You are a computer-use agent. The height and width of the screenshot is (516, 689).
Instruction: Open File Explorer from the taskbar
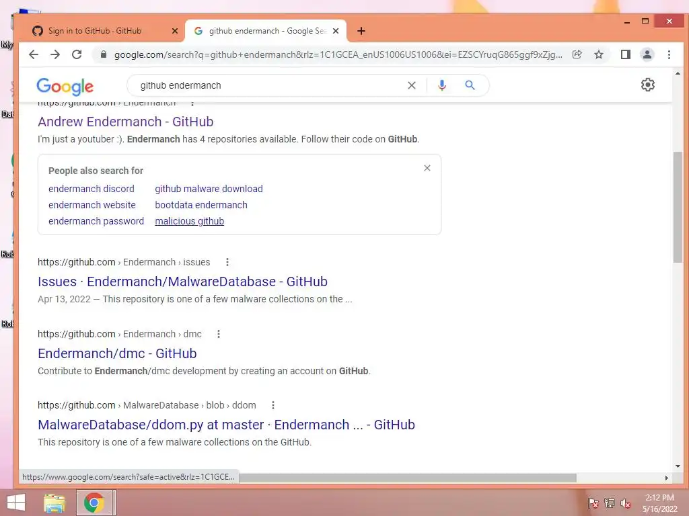(x=55, y=503)
